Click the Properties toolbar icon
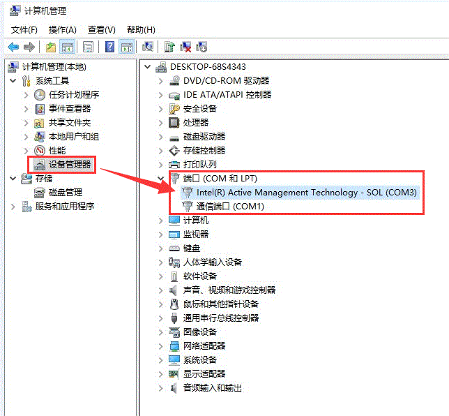 [88, 47]
